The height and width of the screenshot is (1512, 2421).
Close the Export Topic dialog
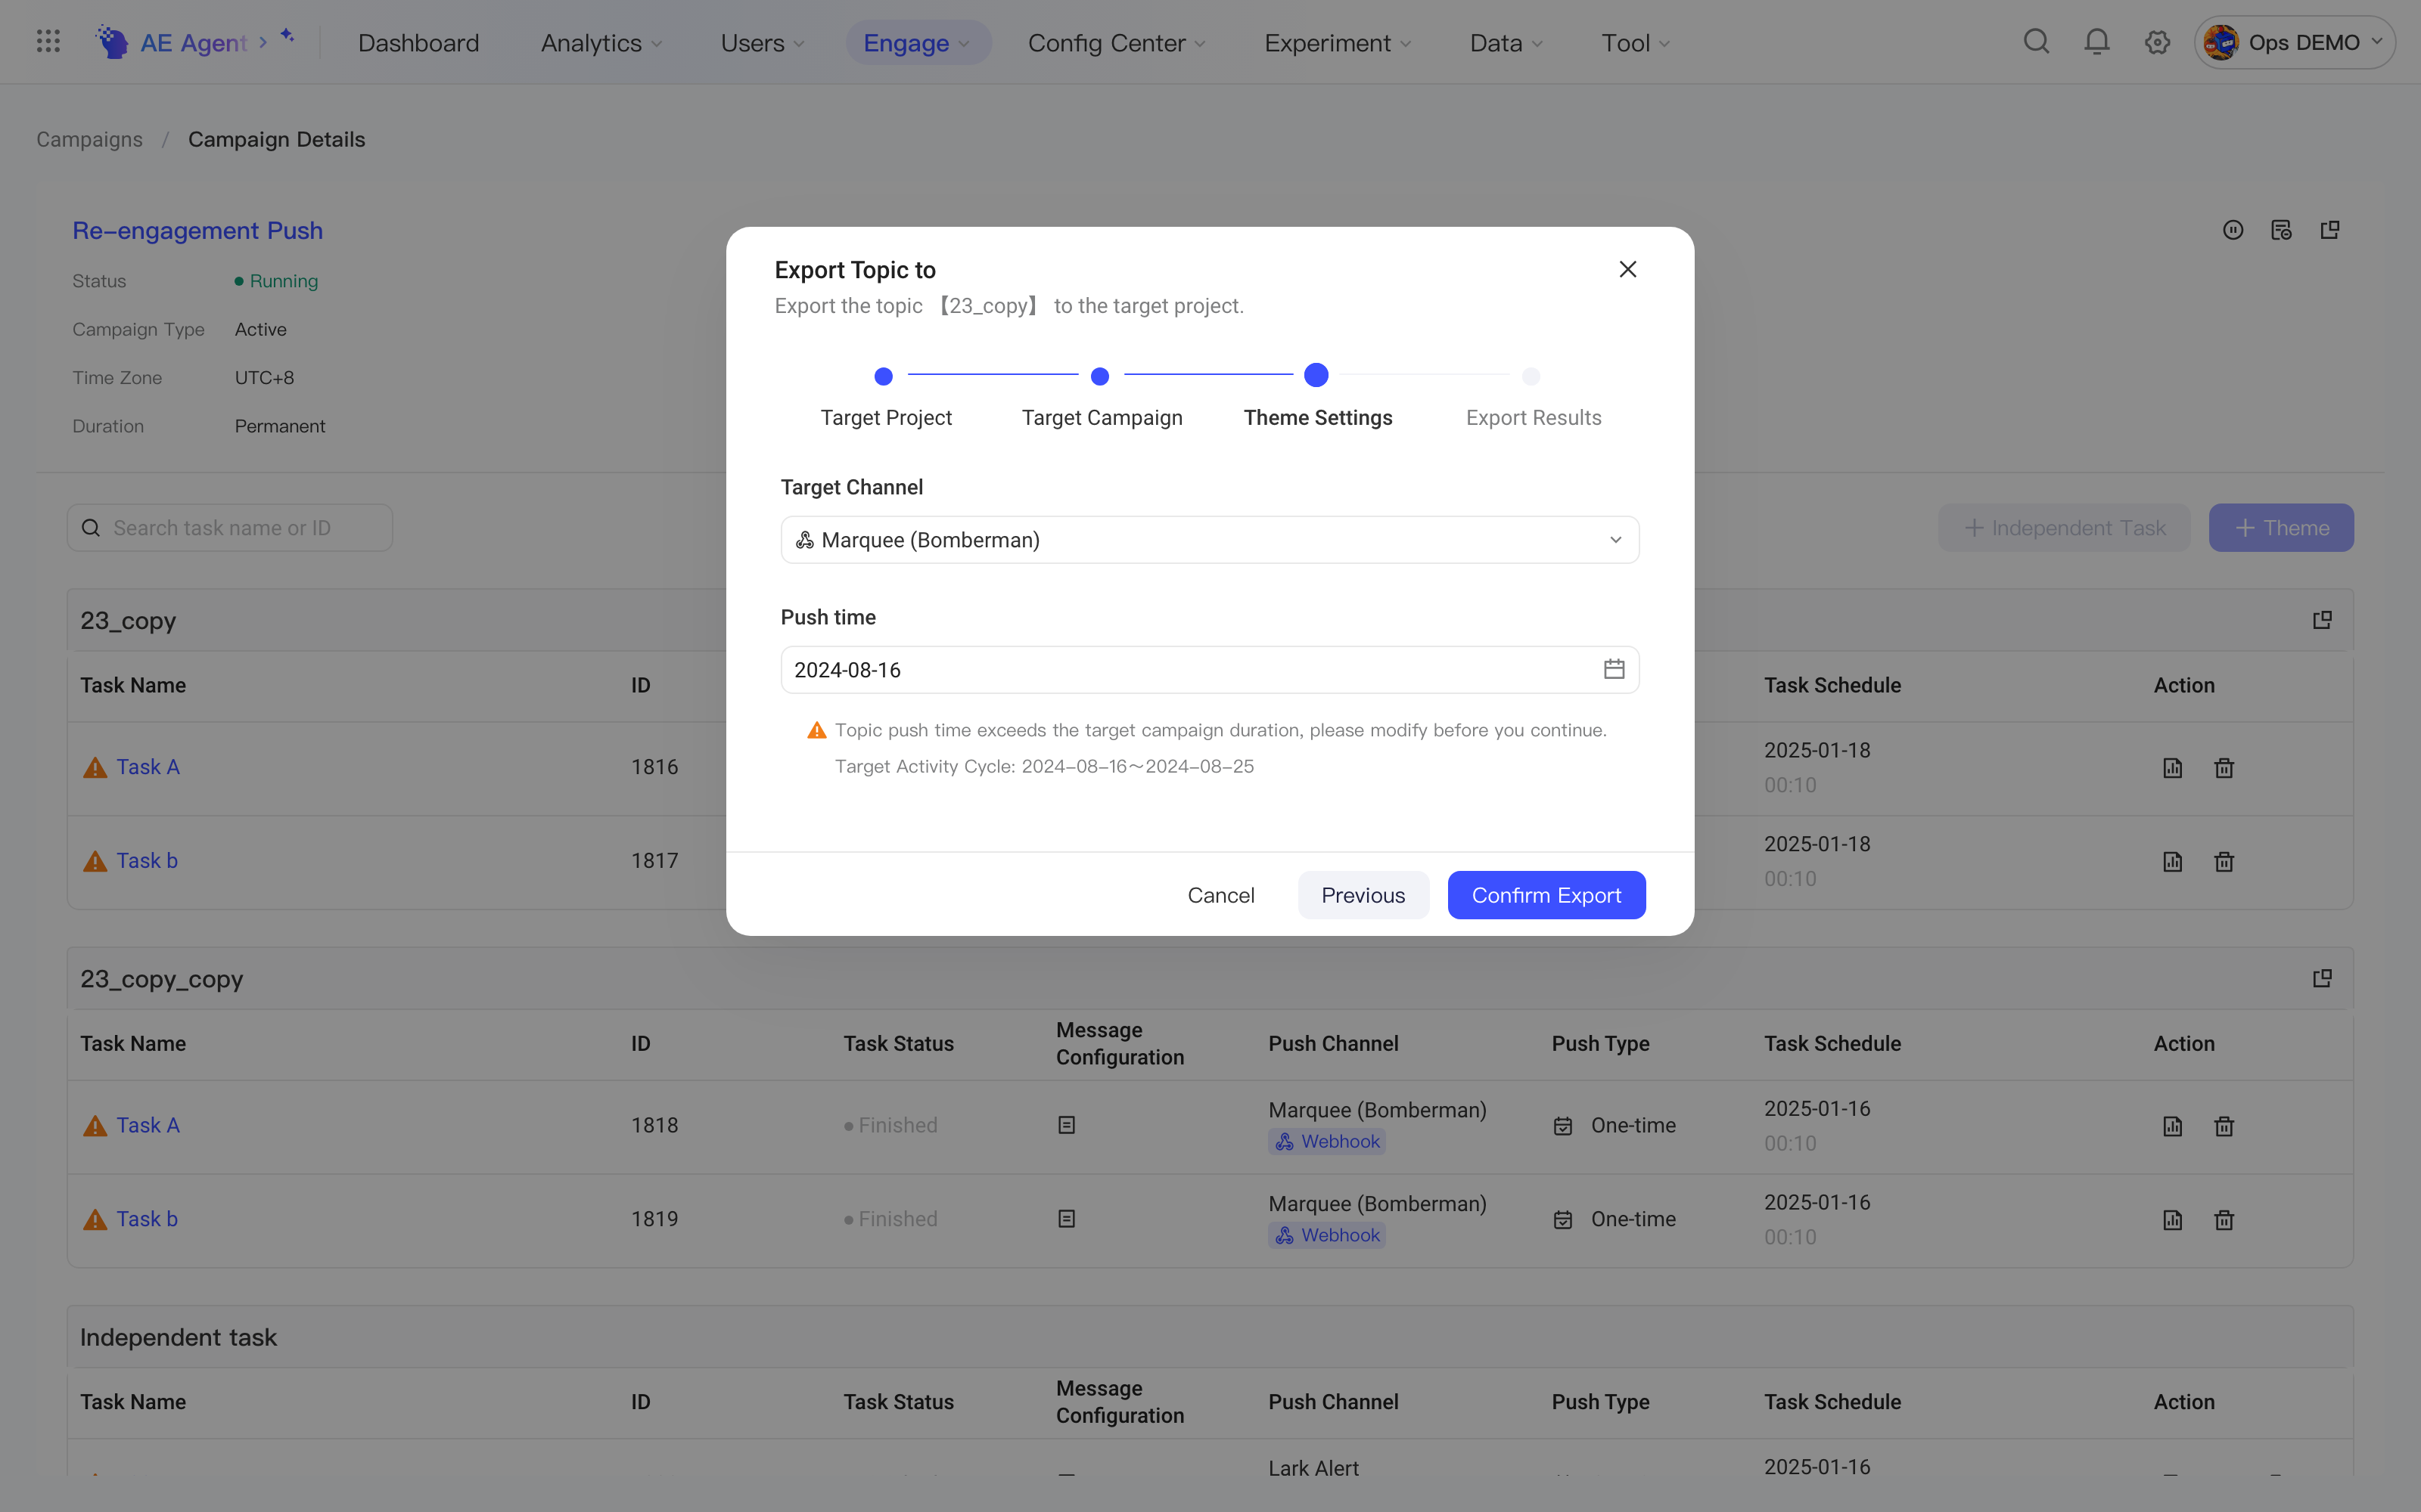click(x=1627, y=269)
